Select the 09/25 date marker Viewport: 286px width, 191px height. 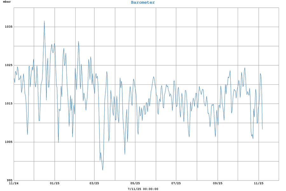[x=218, y=183]
